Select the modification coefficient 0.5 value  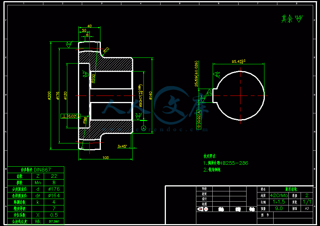54,215
